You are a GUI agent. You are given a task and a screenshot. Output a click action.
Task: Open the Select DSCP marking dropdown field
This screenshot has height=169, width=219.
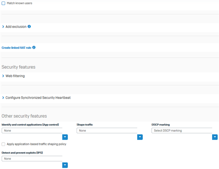pyautogui.click(x=182, y=131)
